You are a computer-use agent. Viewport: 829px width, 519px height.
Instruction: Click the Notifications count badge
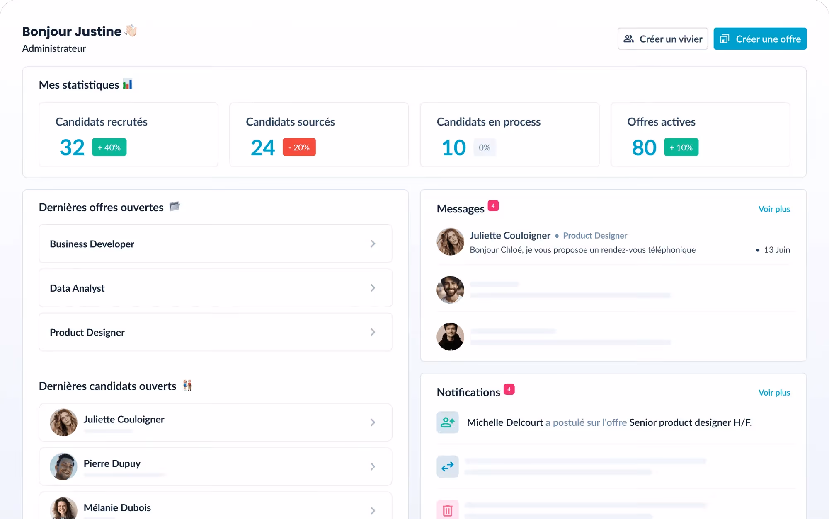click(x=509, y=389)
